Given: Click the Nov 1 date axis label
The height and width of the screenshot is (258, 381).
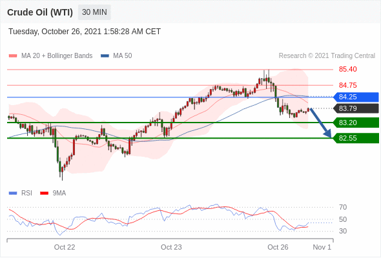Looking at the screenshot, I should point(322,247).
